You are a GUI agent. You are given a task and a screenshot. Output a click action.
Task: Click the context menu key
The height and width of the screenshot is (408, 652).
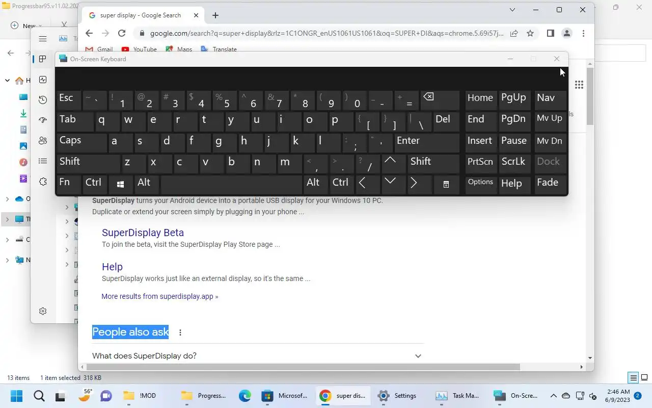pos(446,185)
